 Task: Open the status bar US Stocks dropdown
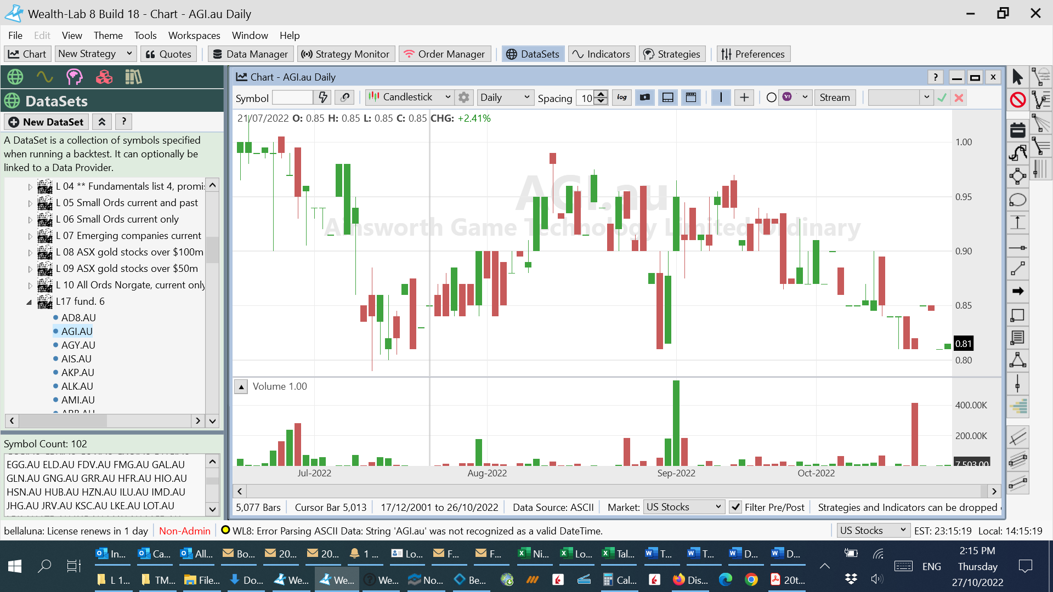pyautogui.click(x=873, y=530)
